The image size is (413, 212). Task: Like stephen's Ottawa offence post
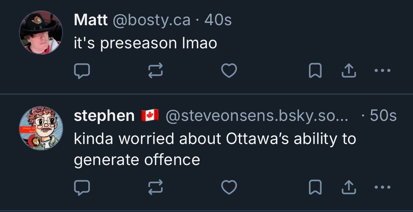coord(229,188)
